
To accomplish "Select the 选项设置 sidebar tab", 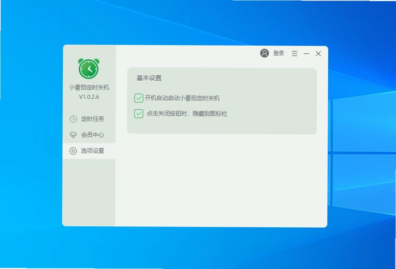I will (x=89, y=151).
